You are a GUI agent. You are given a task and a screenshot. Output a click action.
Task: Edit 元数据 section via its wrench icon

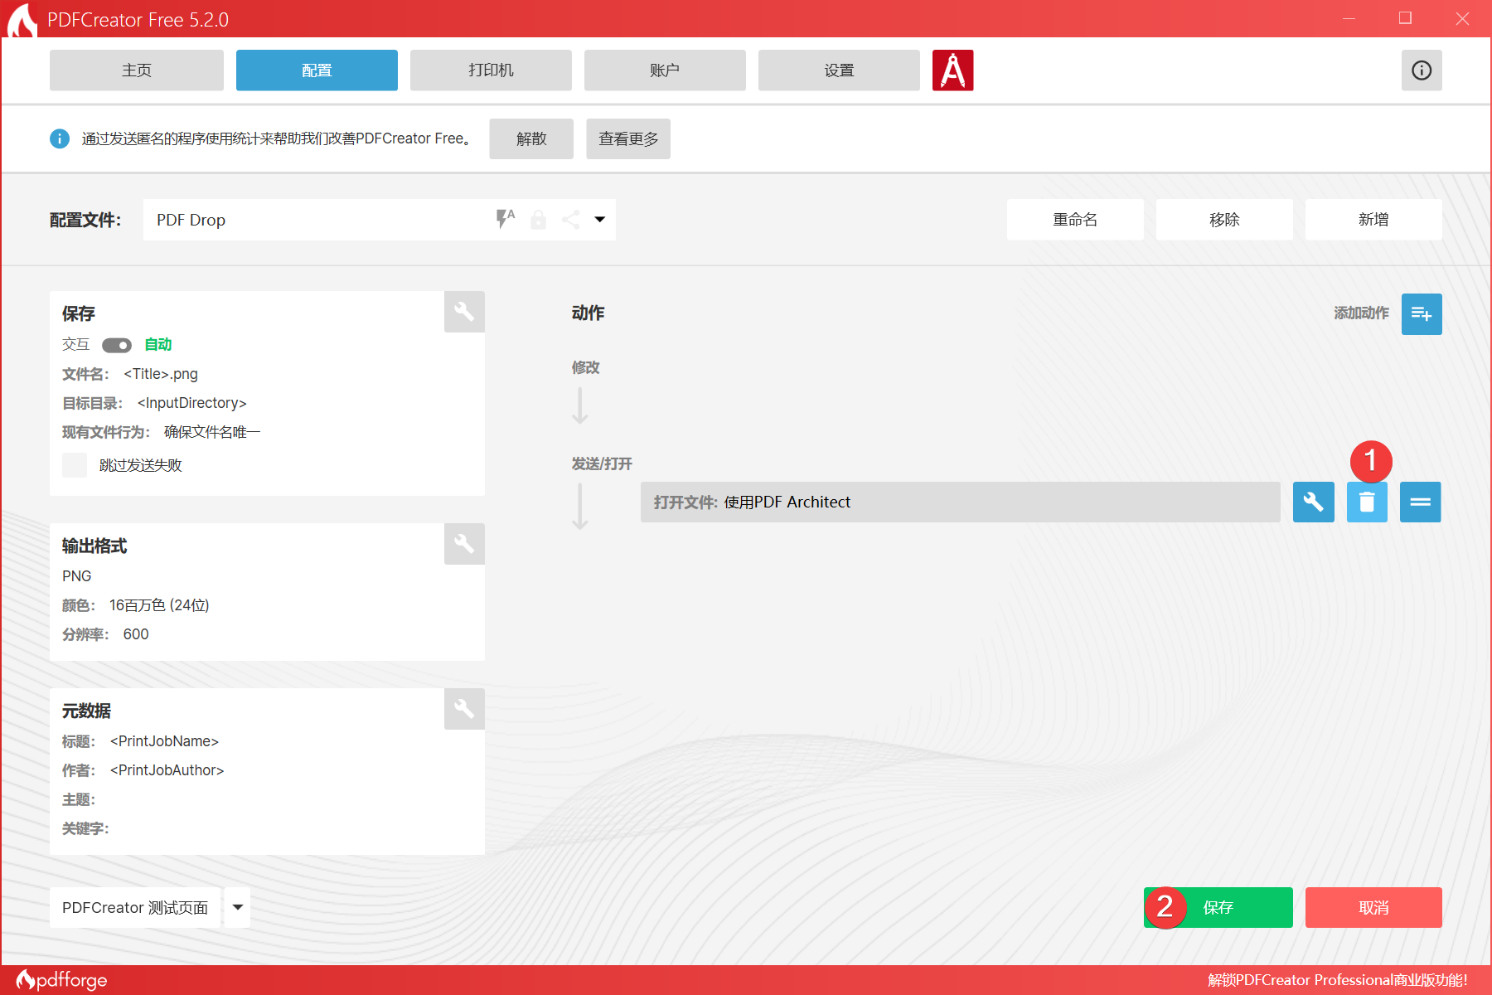click(x=464, y=709)
